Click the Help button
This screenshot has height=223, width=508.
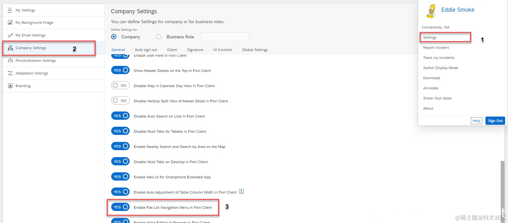point(476,121)
